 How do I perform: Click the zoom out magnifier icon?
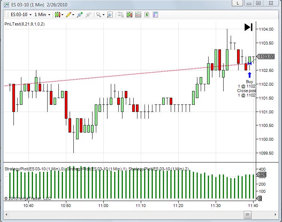[88, 15]
